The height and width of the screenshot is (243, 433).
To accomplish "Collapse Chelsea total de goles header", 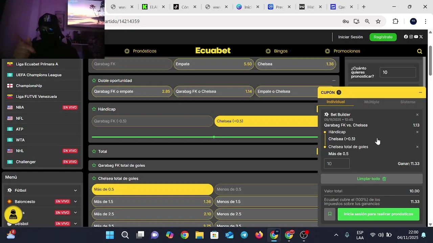I will coord(203,179).
